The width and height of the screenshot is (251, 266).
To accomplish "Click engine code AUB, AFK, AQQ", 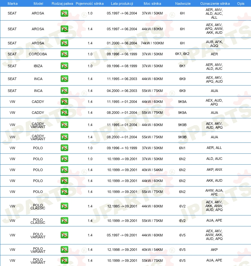I will 214,44.
